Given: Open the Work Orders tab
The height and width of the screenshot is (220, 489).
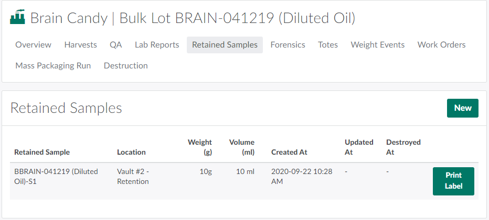Looking at the screenshot, I should click(441, 45).
